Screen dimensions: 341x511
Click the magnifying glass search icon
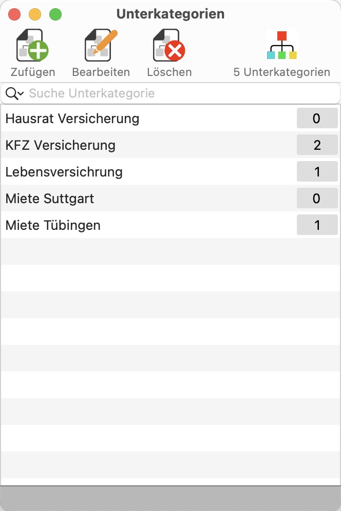click(x=11, y=93)
